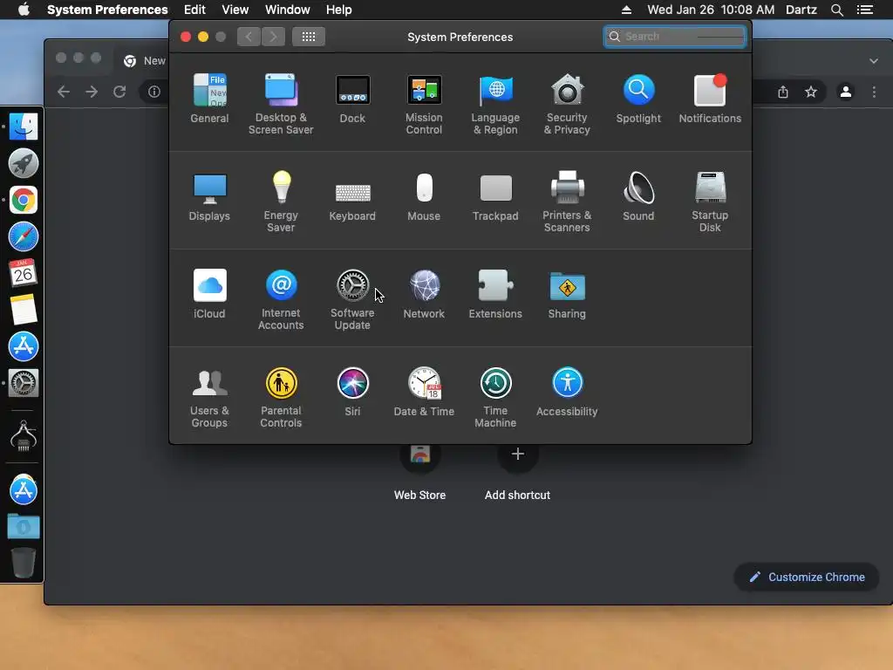Click the eject icon in menu bar
893x670 pixels.
click(626, 10)
